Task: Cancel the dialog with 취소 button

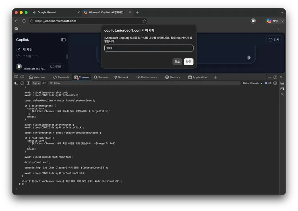Action: [177, 61]
